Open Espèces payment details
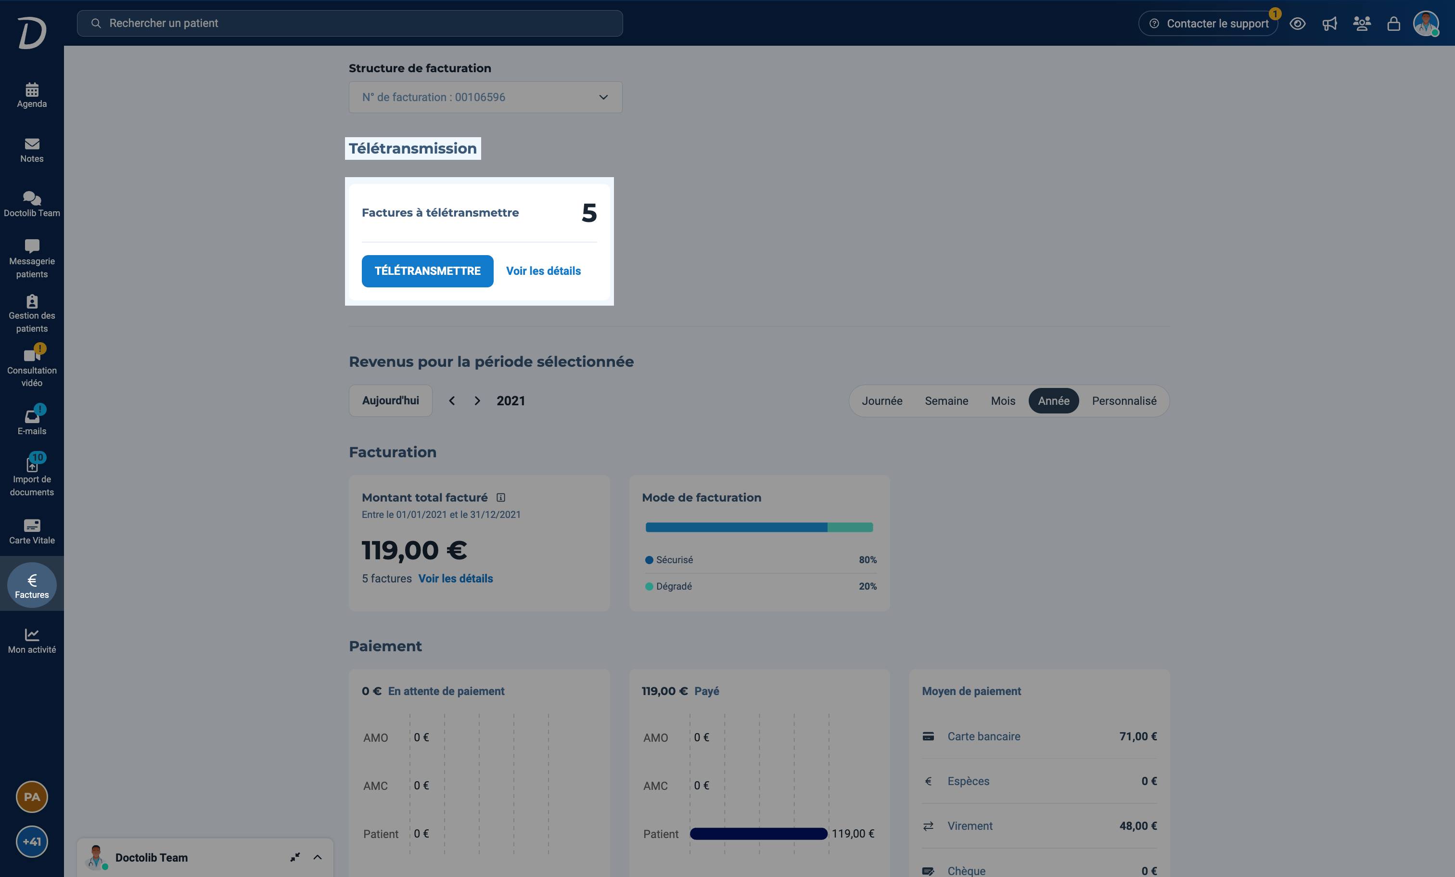This screenshot has width=1455, height=877. pyautogui.click(x=1039, y=781)
